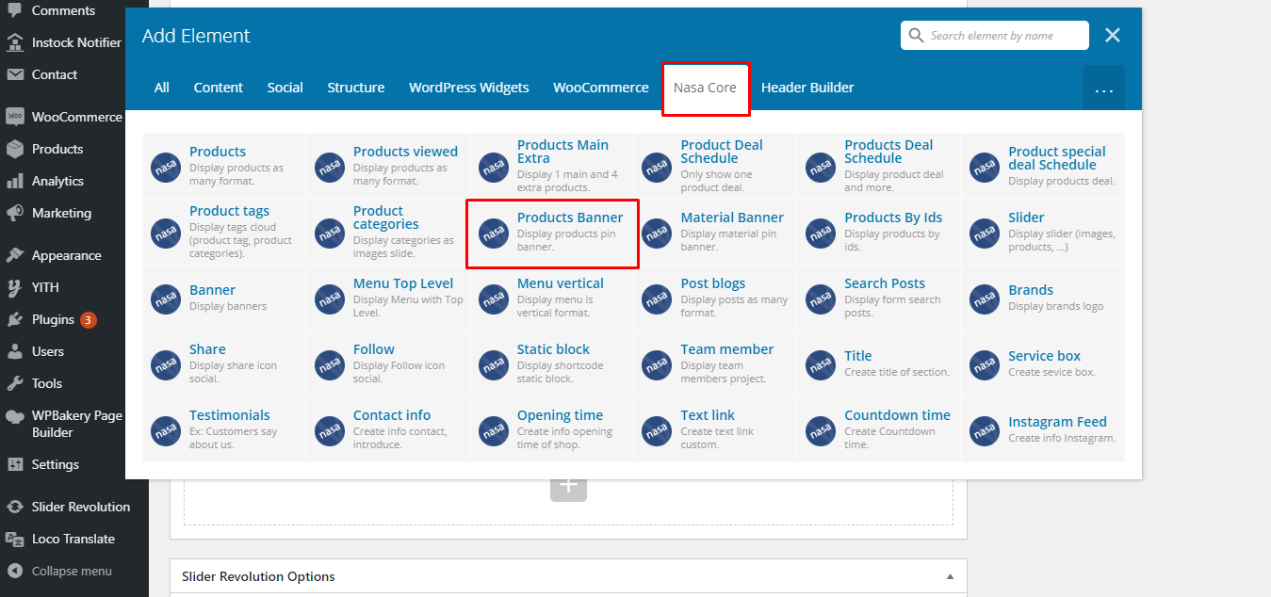Click the nasa icon beside Instagram Feed
The height and width of the screenshot is (597, 1271).
pyautogui.click(x=985, y=431)
